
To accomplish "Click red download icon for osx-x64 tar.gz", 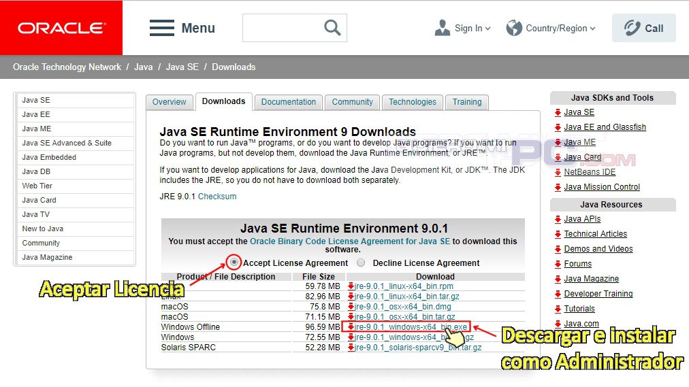I will tap(351, 316).
